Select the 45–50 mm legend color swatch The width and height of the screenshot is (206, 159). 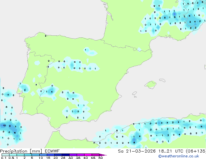[96, 155]
